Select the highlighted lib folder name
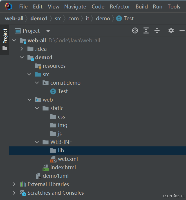Screen dimensions: 186x200 [61, 151]
